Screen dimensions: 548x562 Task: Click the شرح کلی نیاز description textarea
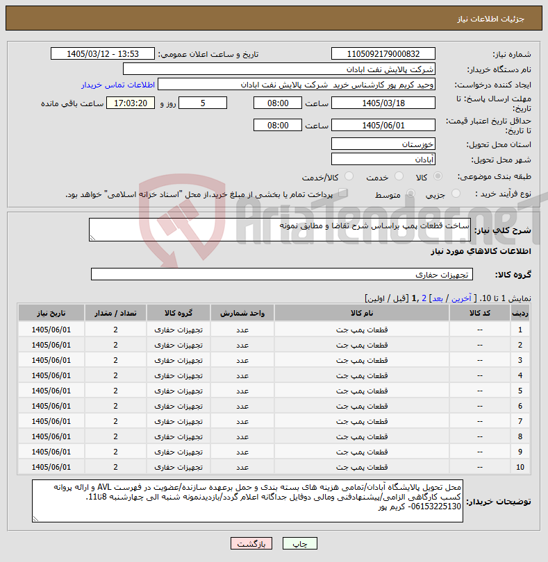(x=280, y=230)
